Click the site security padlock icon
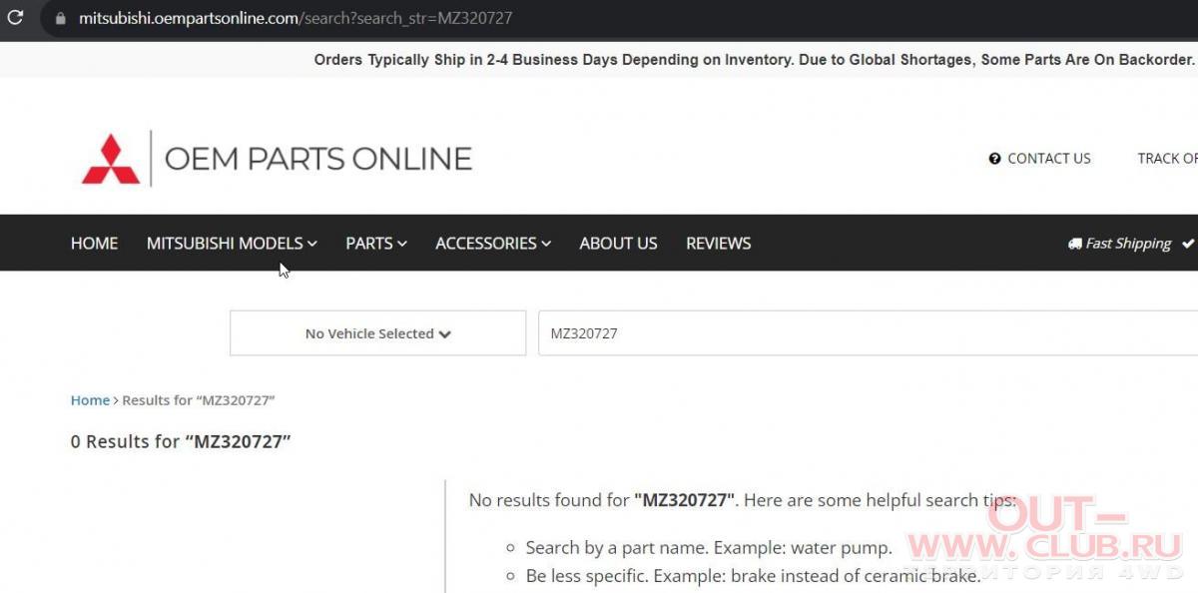The image size is (1198, 593). pyautogui.click(x=61, y=19)
